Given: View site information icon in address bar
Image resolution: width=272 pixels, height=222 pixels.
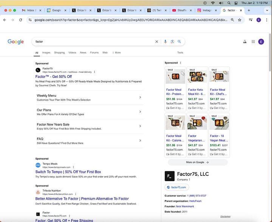Looking at the screenshot, I should pos(30,20).
